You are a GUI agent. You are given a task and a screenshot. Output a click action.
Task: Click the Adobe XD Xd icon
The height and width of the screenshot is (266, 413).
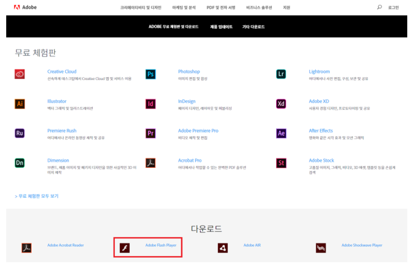pos(281,104)
